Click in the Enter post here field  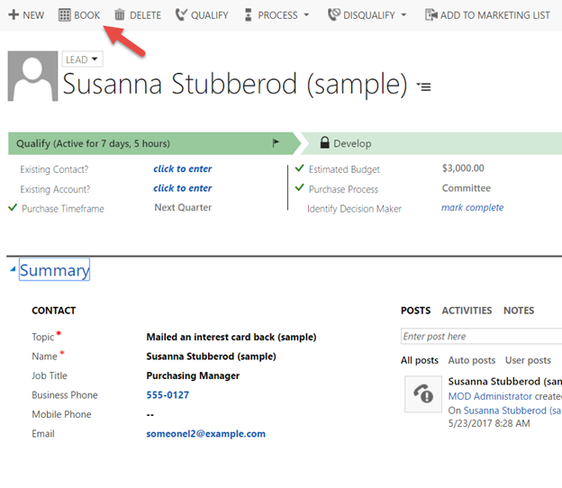click(481, 337)
